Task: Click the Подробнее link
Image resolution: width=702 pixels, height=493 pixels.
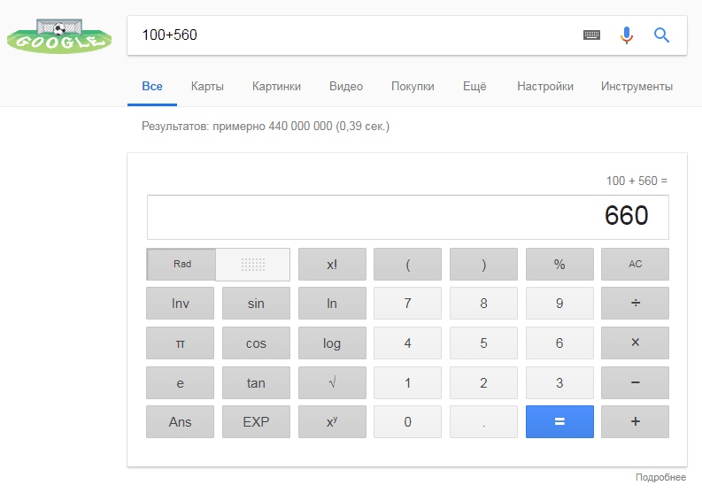Action: [x=660, y=478]
